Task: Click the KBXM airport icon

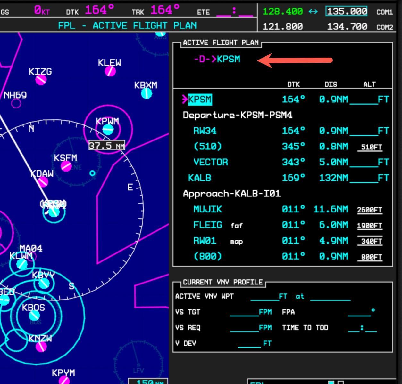Action: pyautogui.click(x=147, y=93)
